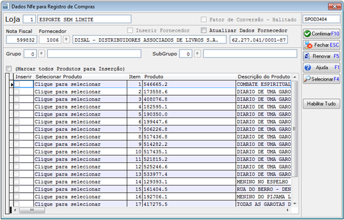
Task: Select product code 533977.4 cell
Action: click(189, 174)
